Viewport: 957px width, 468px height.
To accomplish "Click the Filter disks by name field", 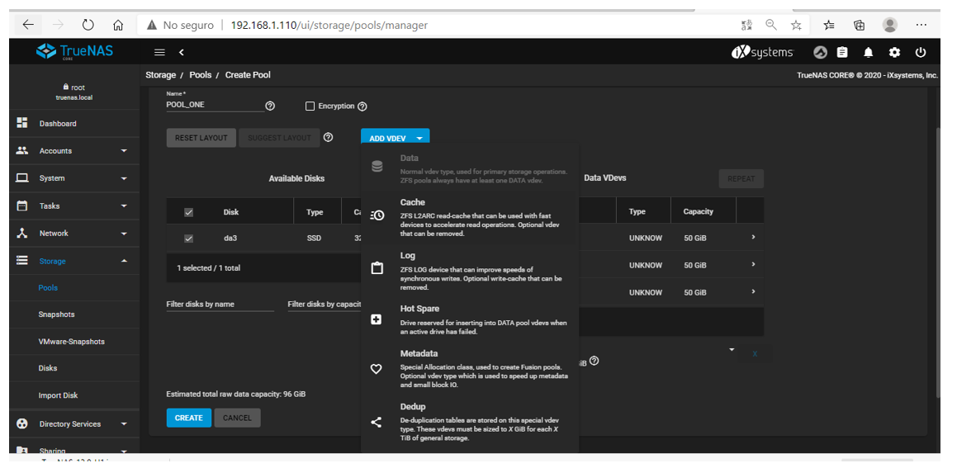I will click(x=220, y=305).
